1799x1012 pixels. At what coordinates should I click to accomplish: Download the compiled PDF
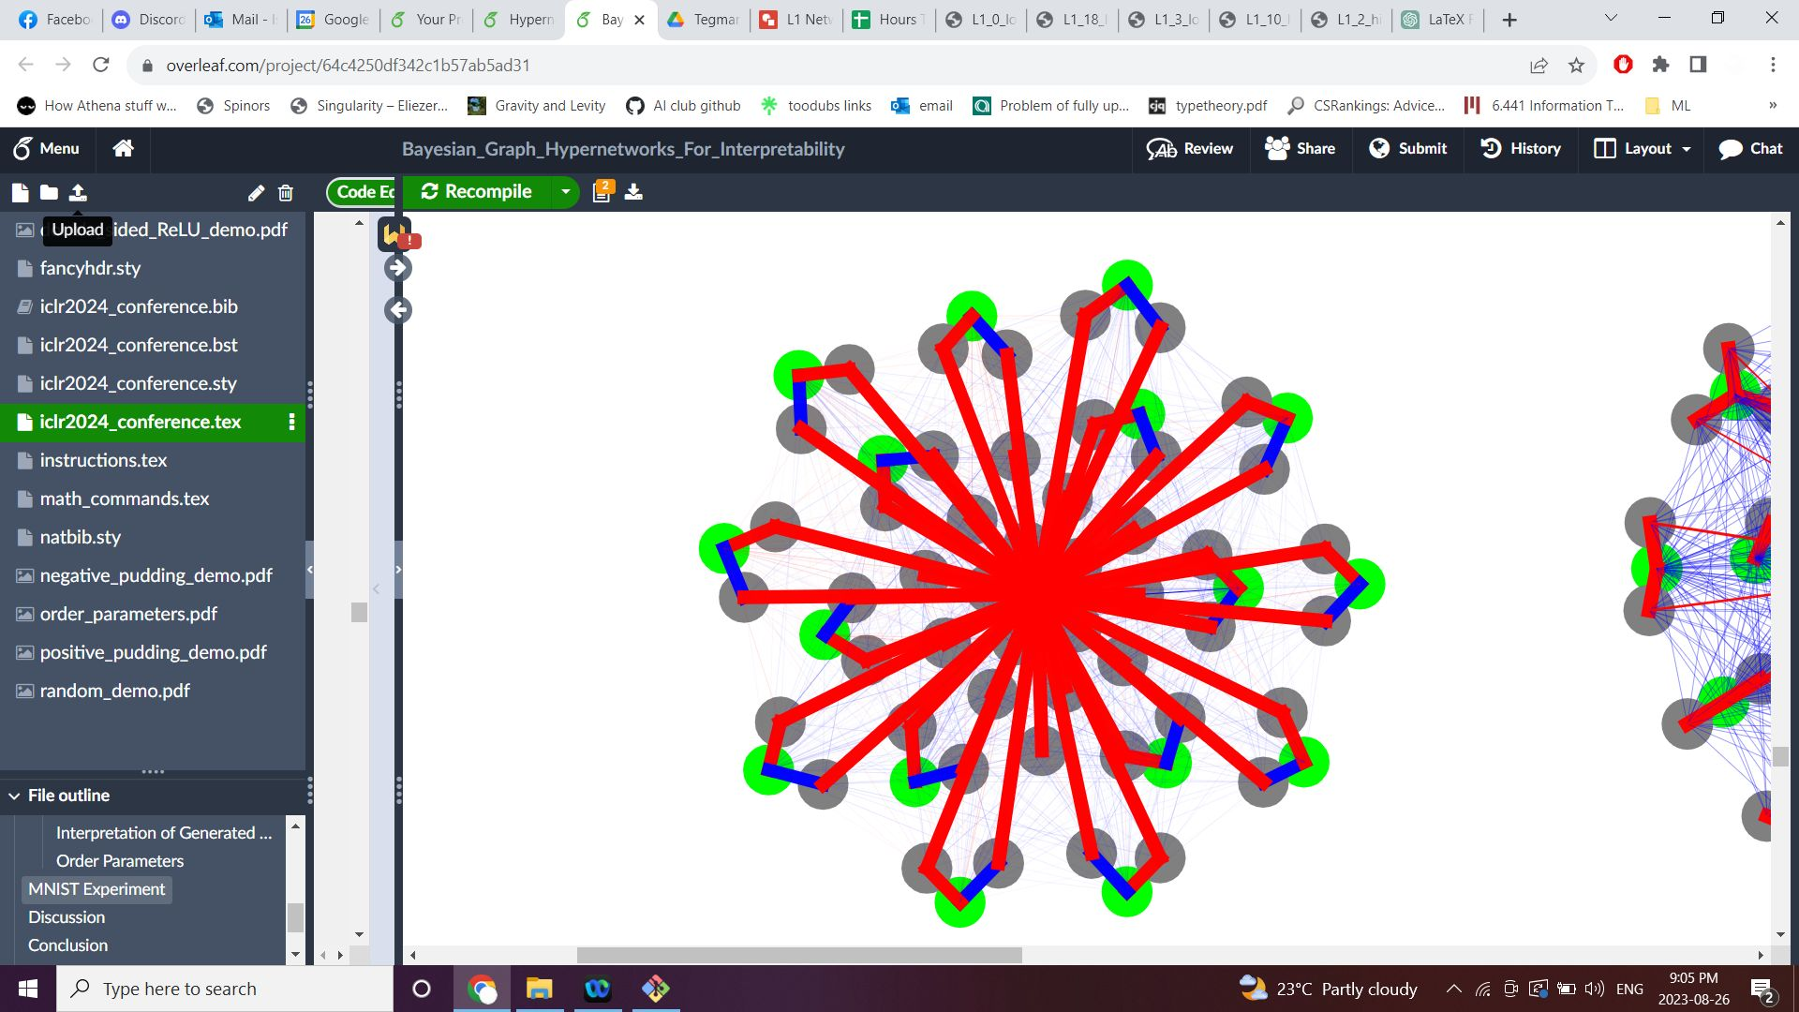633,192
